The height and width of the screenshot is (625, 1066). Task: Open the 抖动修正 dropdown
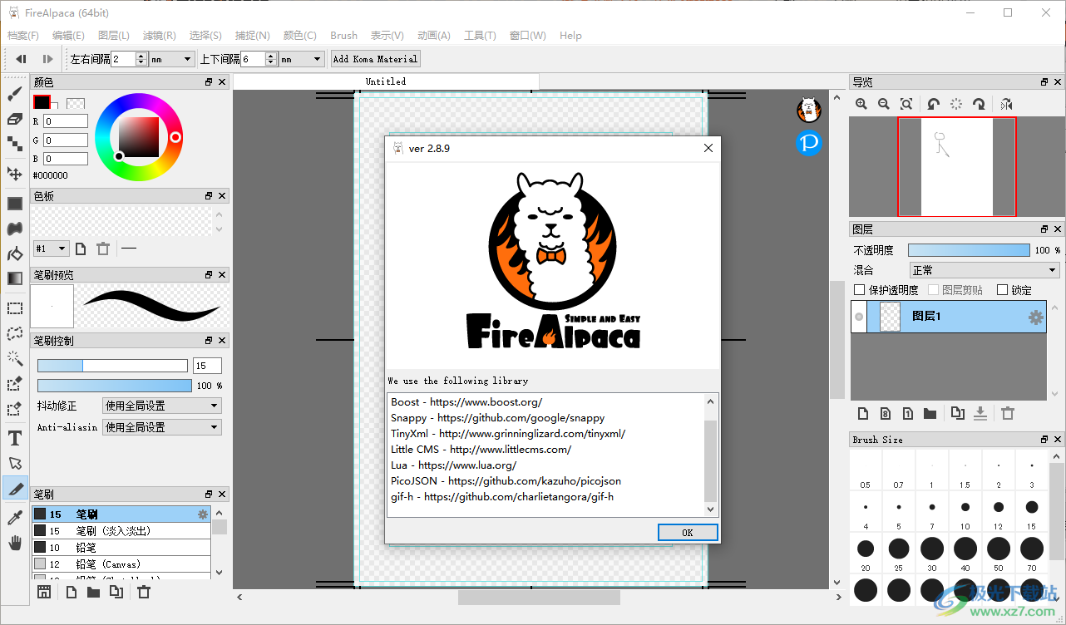(x=161, y=406)
